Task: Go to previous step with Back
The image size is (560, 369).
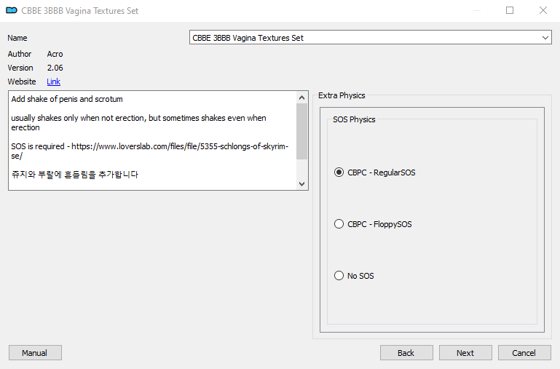Action: (x=406, y=352)
